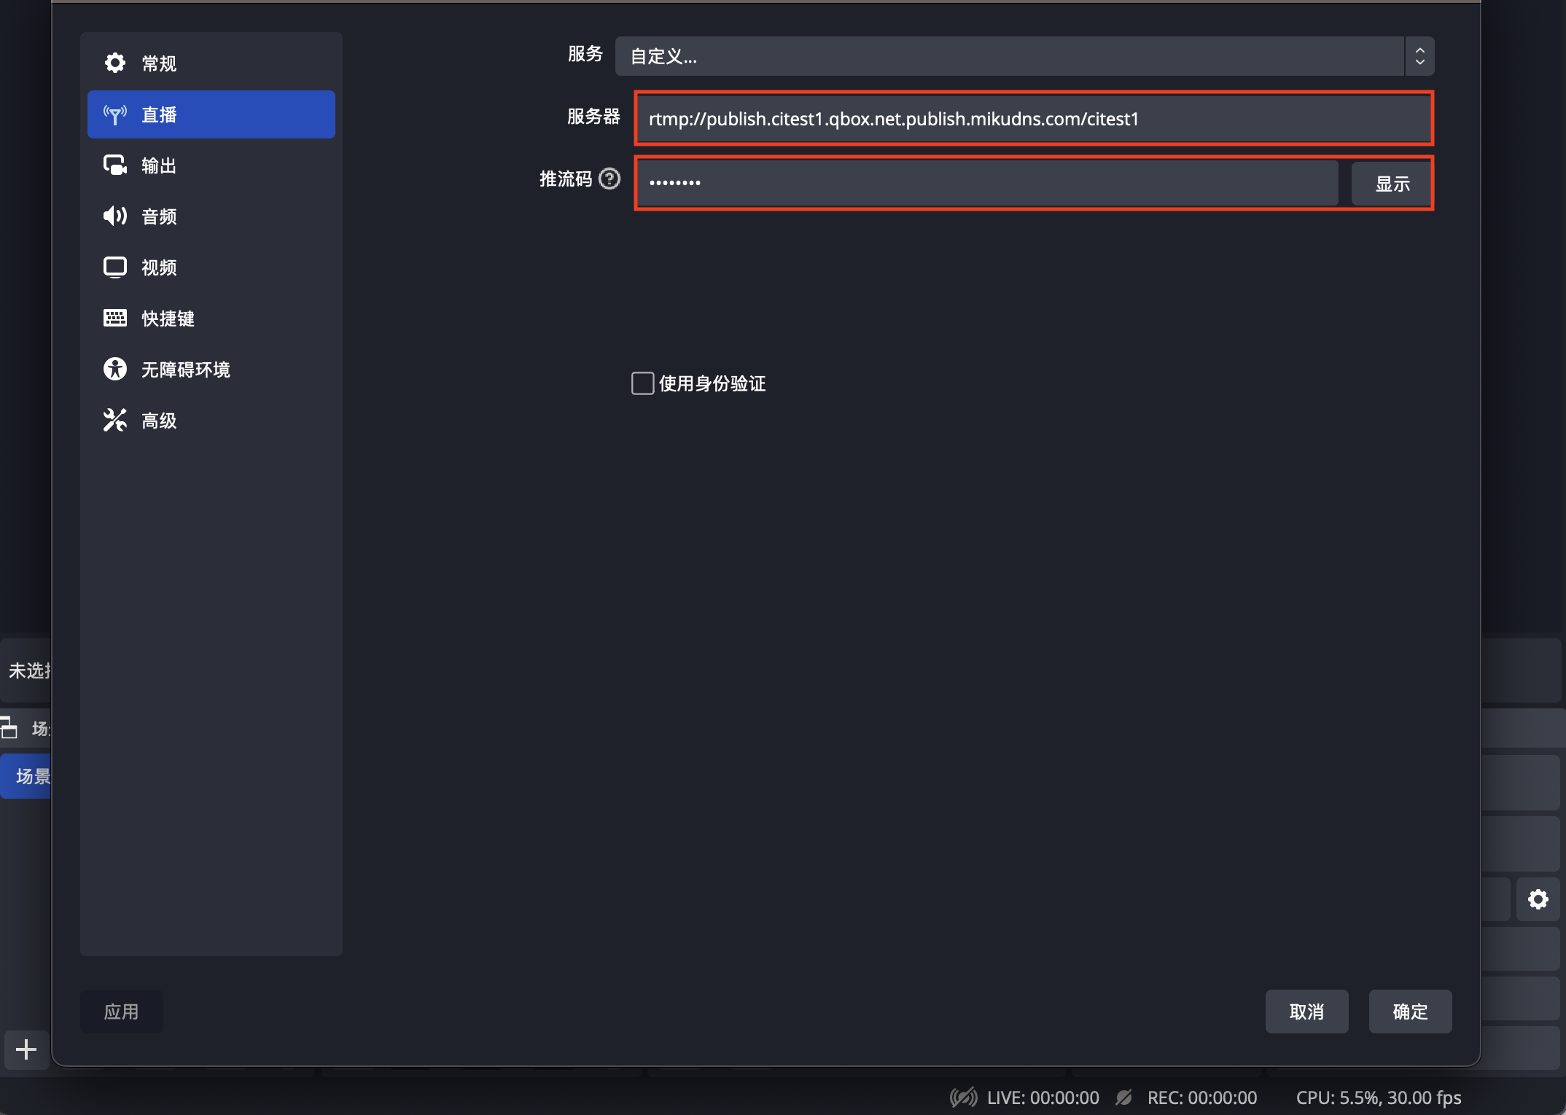Expand the 服务 service dropdown
Screen dimensions: 1566x1115
pos(1024,56)
